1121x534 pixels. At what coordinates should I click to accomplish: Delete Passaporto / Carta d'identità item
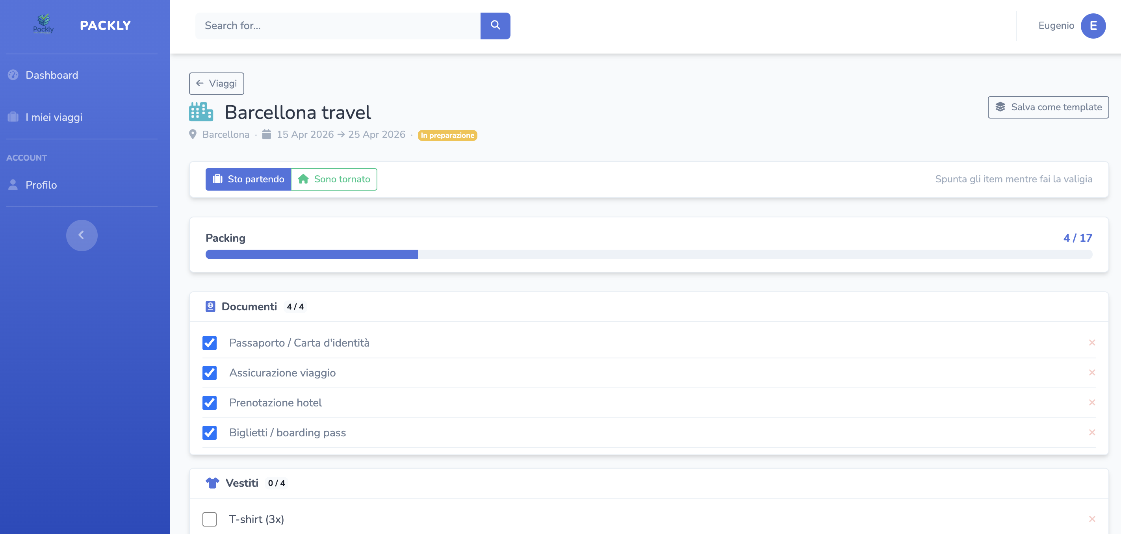click(1091, 343)
